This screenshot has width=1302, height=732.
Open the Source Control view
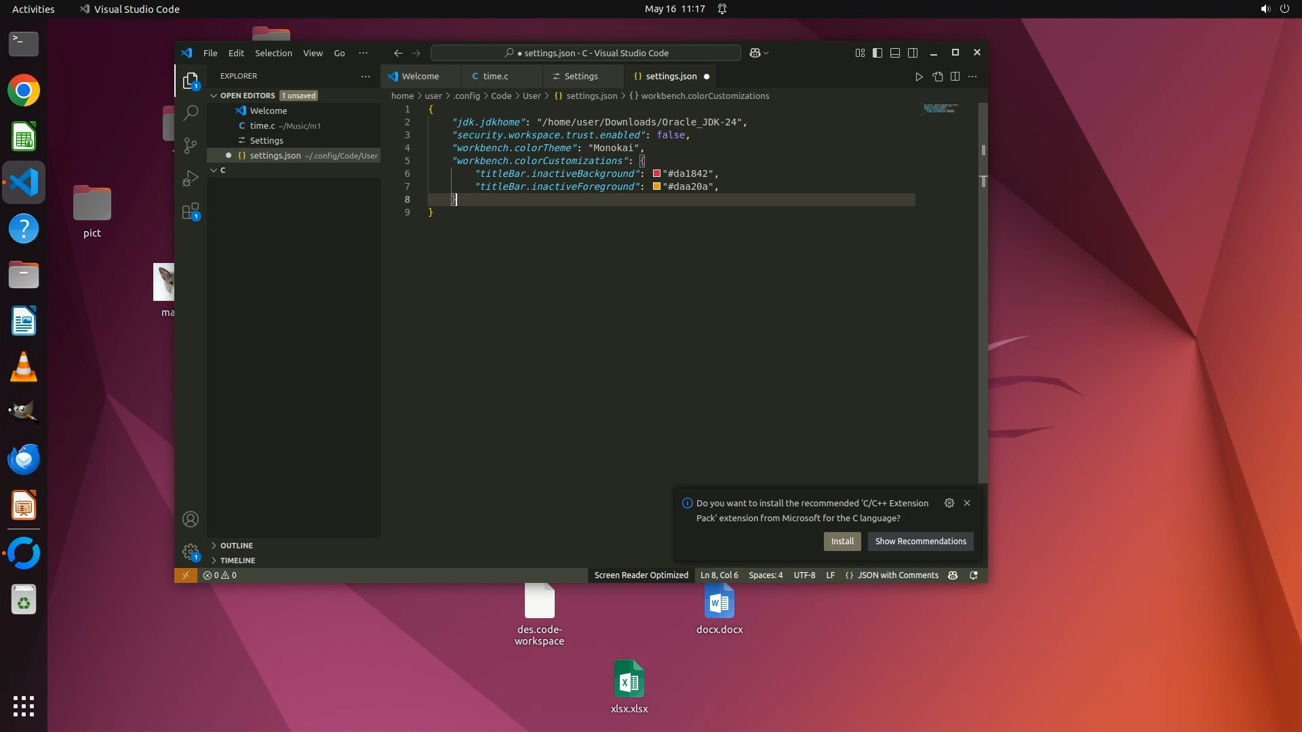(x=191, y=145)
